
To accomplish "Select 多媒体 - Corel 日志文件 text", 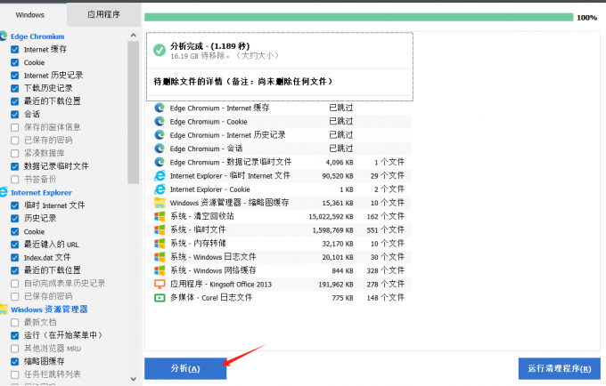I will coord(211,298).
